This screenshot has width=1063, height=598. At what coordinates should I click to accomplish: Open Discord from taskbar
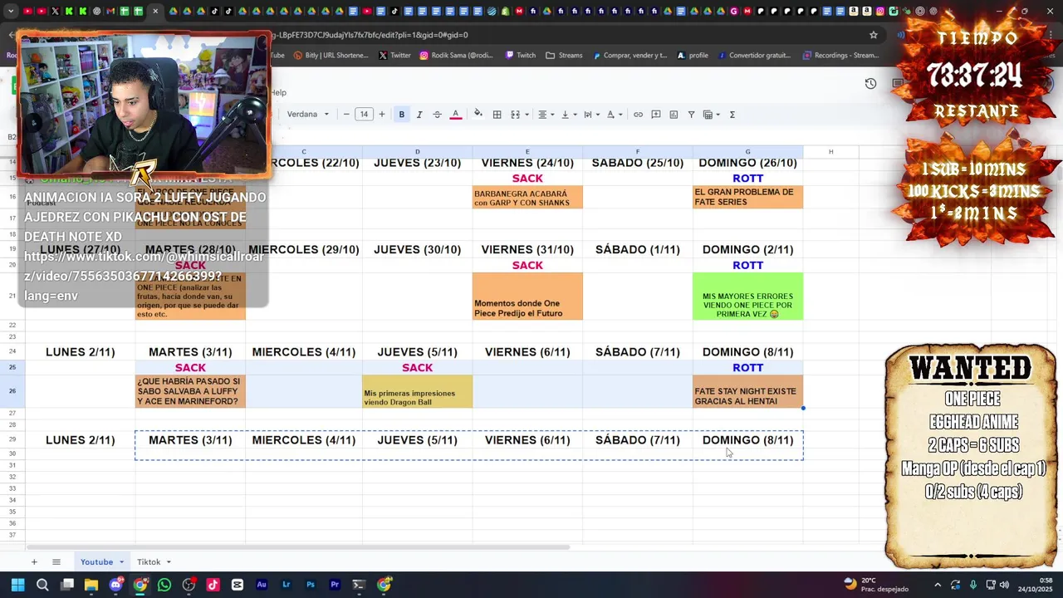tap(115, 585)
